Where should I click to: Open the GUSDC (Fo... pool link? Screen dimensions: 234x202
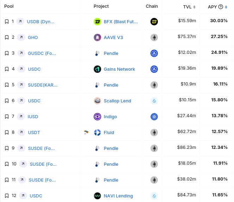pos(42,53)
